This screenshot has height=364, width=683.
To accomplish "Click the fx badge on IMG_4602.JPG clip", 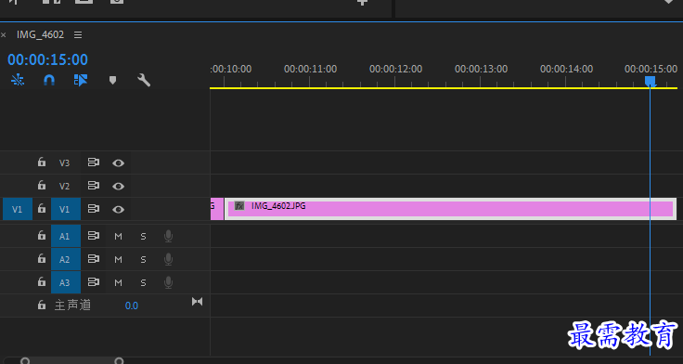I will point(239,206).
